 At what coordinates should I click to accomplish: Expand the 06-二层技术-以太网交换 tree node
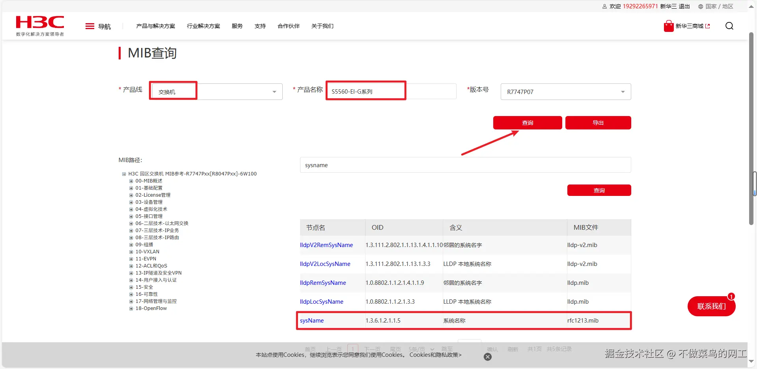coord(131,223)
